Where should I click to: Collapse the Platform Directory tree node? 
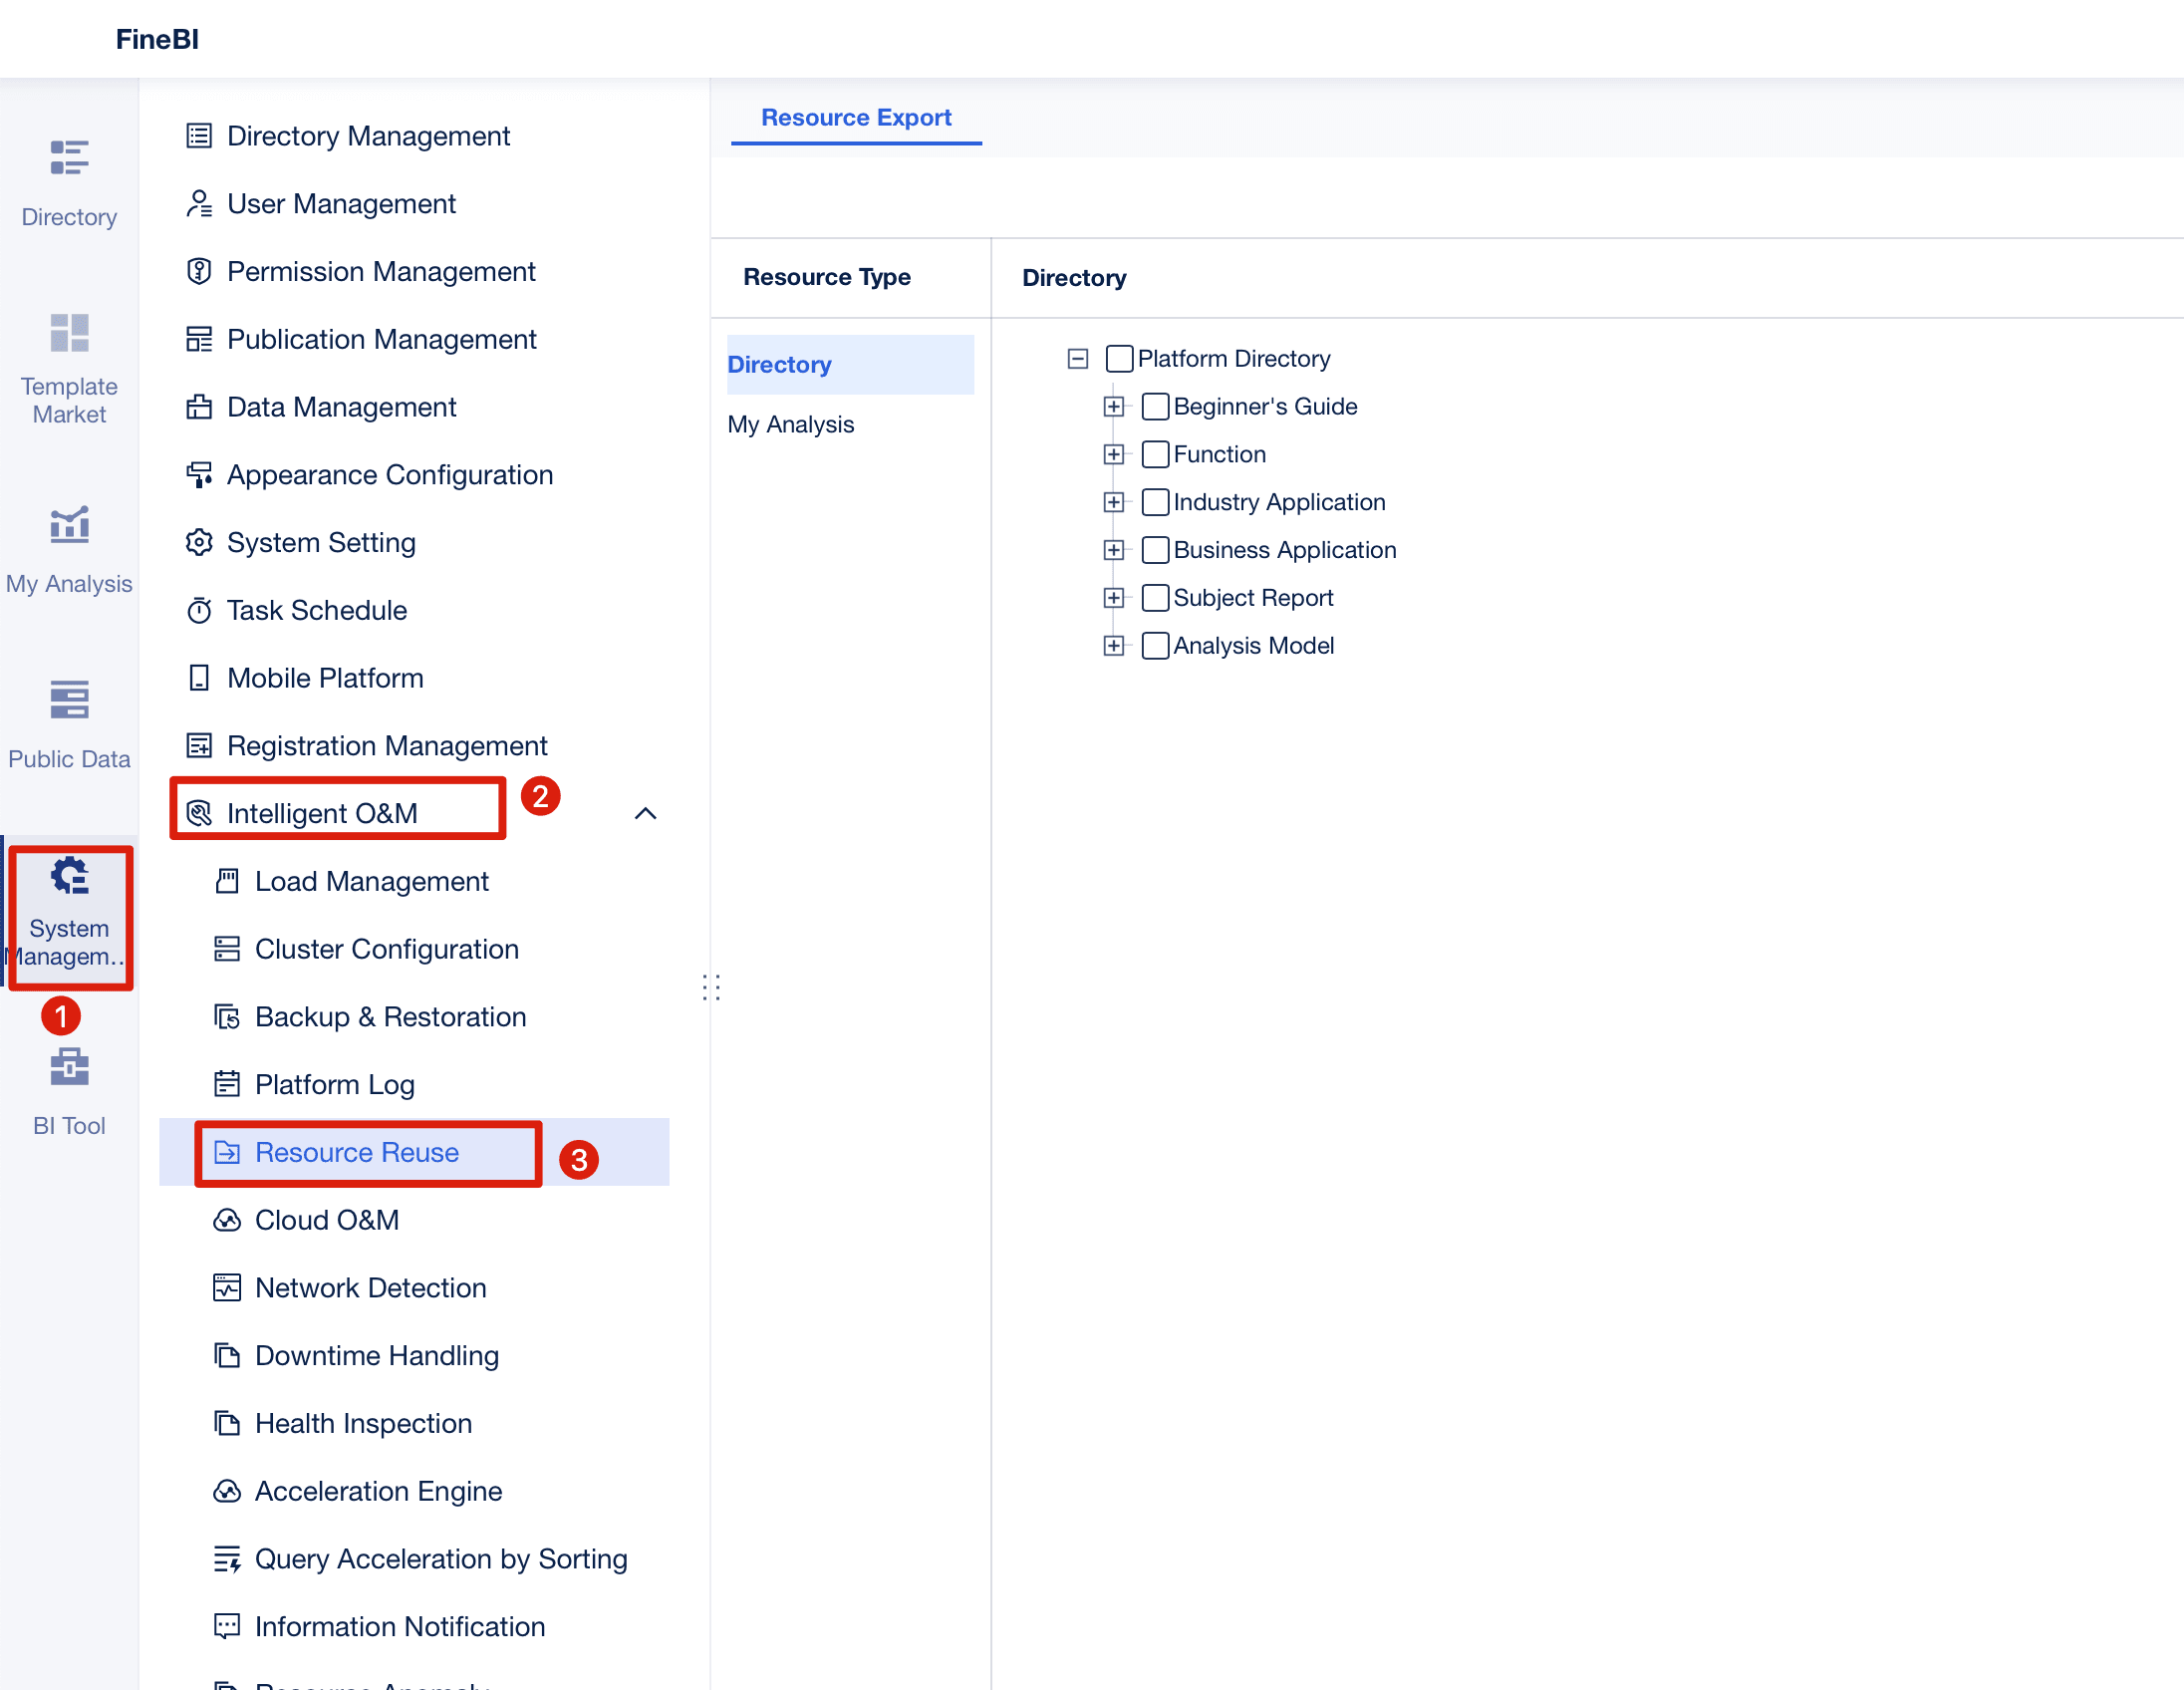coord(1077,358)
